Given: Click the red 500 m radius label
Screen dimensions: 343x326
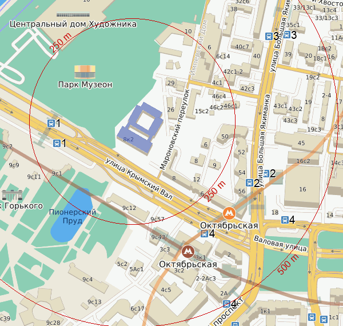Looking at the screenshot, I should 289,263.
